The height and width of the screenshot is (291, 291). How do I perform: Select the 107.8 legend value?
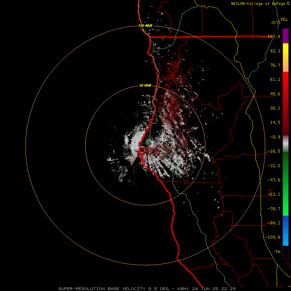click(274, 37)
